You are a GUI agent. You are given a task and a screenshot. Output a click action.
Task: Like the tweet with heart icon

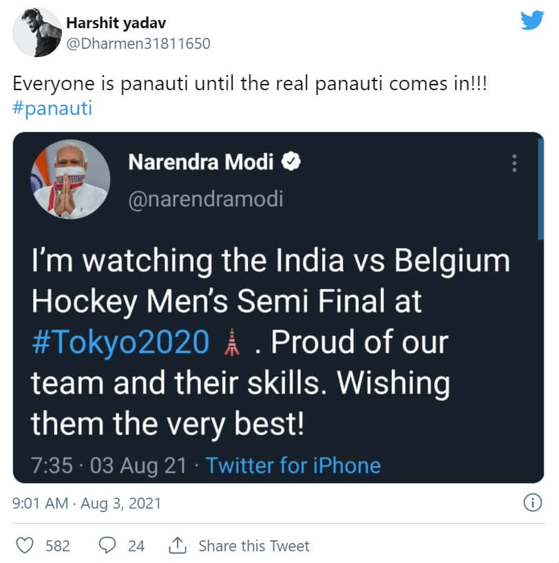[x=25, y=546]
